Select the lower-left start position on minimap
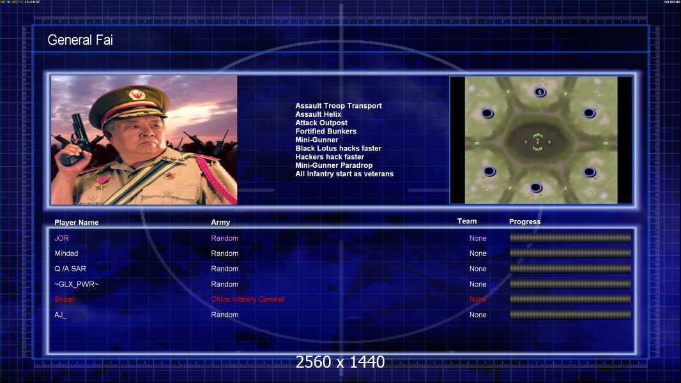The width and height of the screenshot is (681, 383). [x=489, y=171]
